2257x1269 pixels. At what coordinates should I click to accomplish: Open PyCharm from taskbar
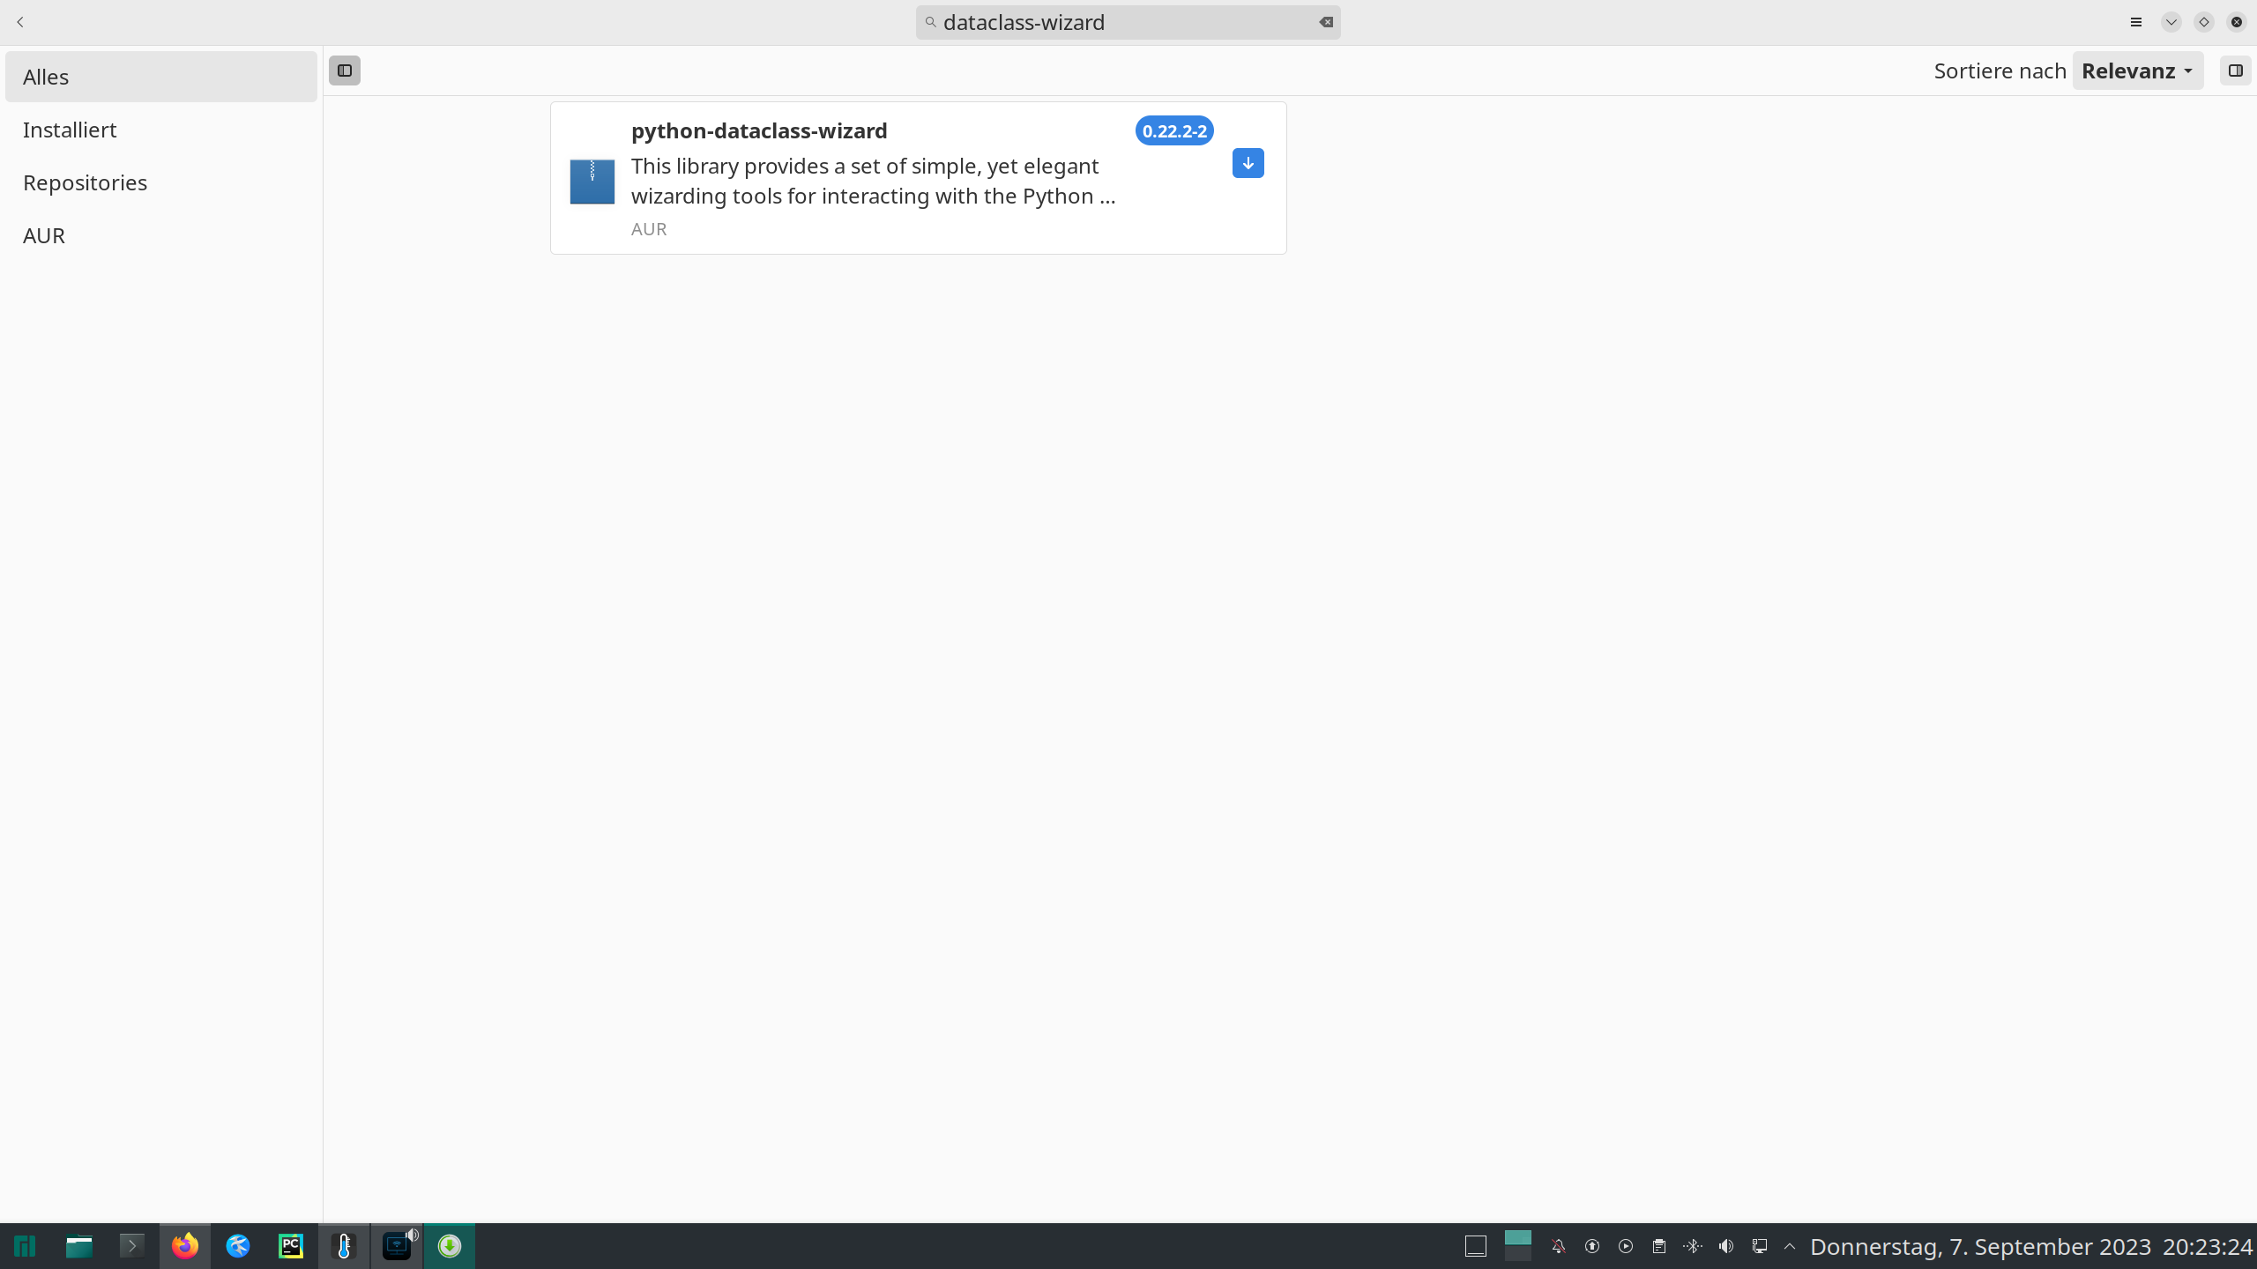(x=291, y=1246)
